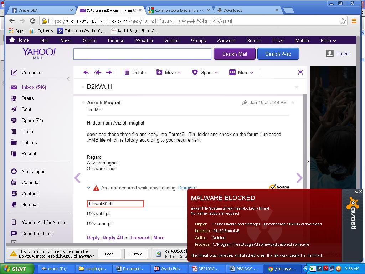The image size is (365, 274).
Task: Star the D2kWutil email subject
Action: 296,87
